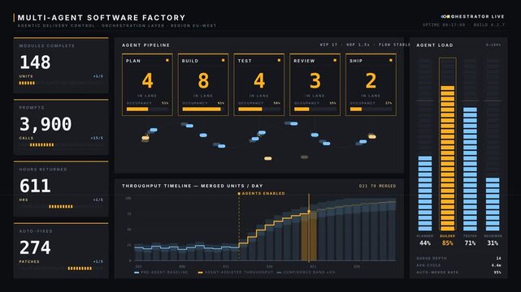Click the Multi-Agent Software Factory title
The image size is (521, 292).
(102, 18)
